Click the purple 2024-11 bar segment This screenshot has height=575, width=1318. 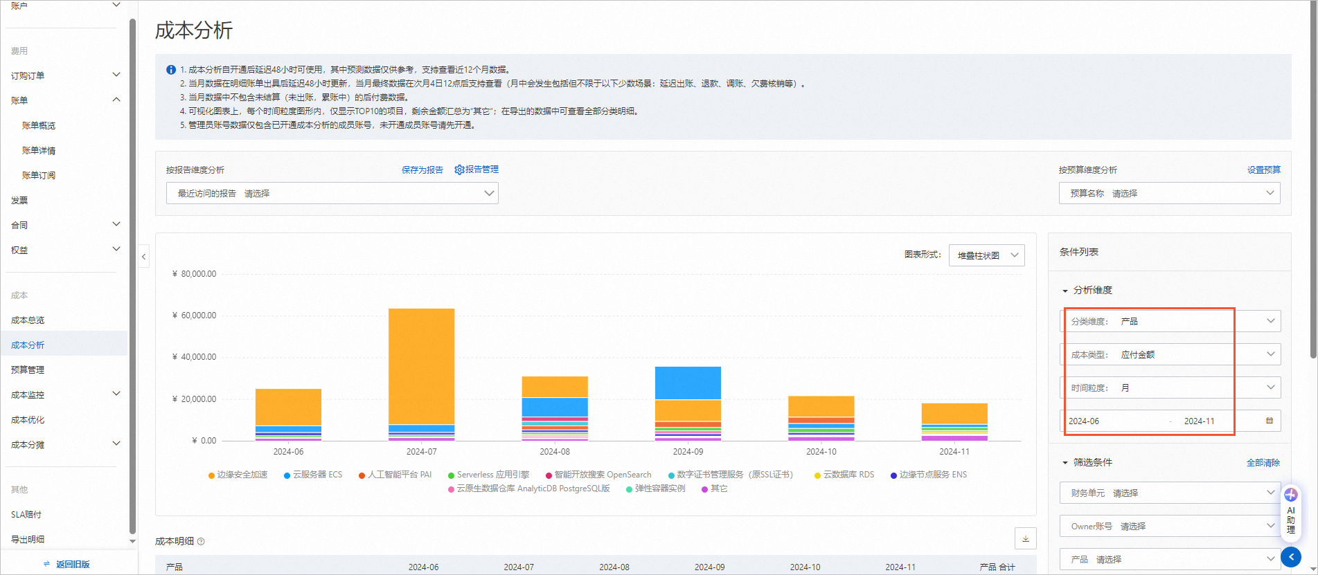click(x=954, y=438)
